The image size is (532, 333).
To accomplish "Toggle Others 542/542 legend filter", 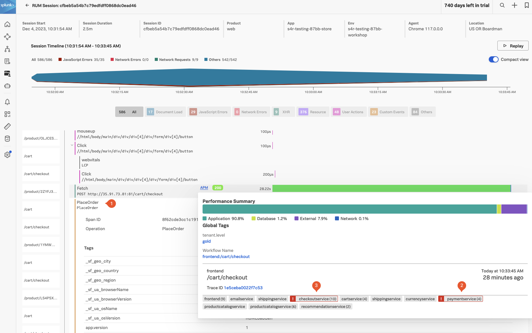I will [x=221, y=60].
